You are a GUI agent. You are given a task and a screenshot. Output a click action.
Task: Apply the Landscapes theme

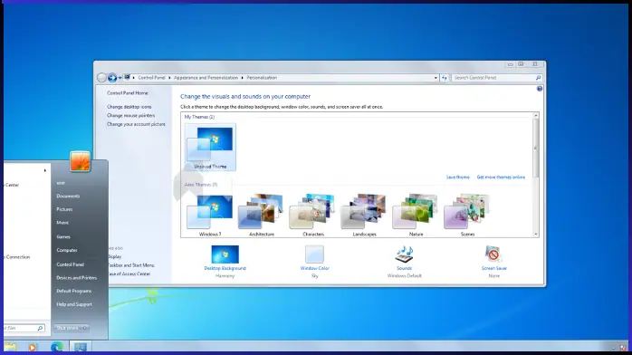(364, 215)
